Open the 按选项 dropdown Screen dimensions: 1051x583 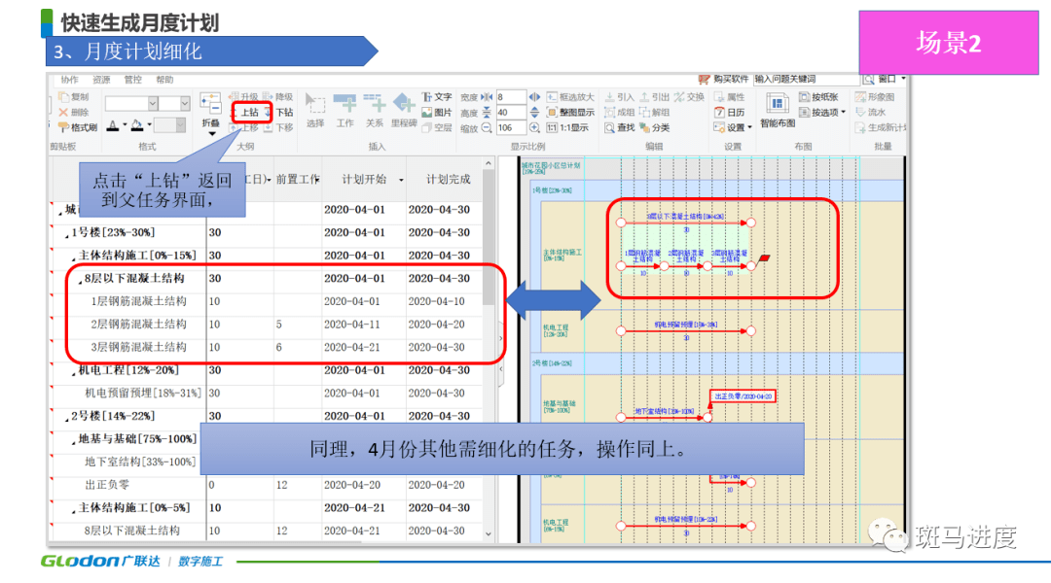[843, 113]
